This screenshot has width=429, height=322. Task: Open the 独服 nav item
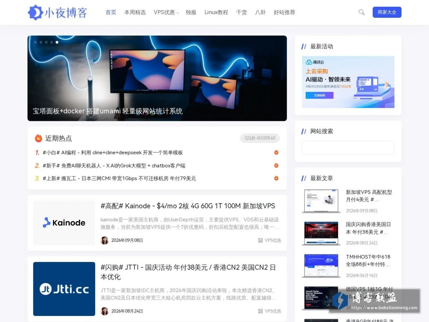pos(191,12)
